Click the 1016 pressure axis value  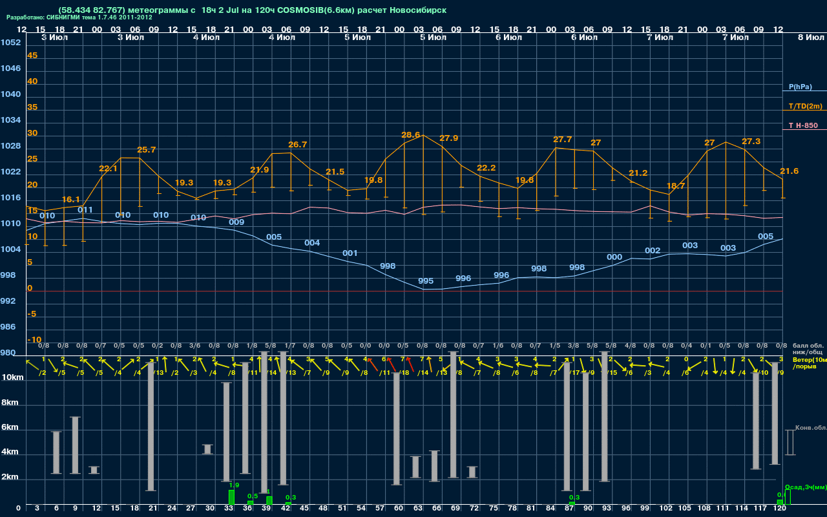click(10, 198)
